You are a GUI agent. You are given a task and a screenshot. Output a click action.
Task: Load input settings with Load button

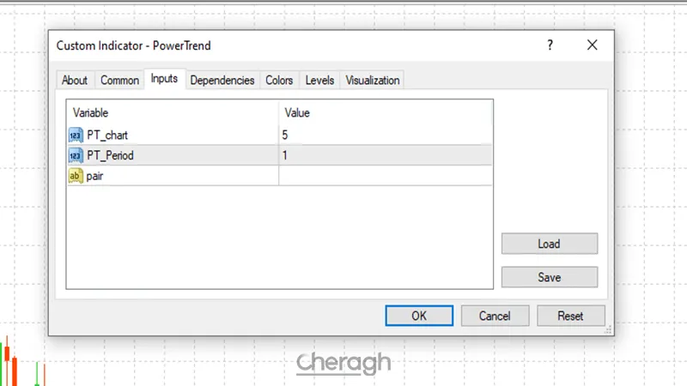549,244
